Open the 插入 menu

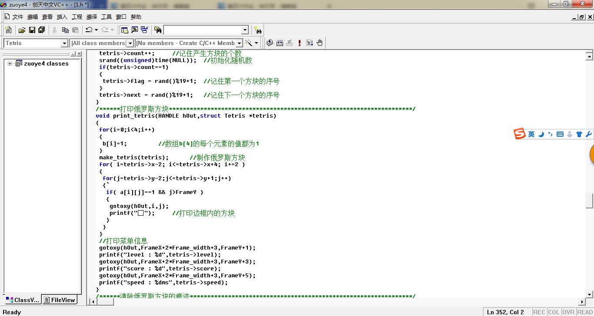coord(62,16)
